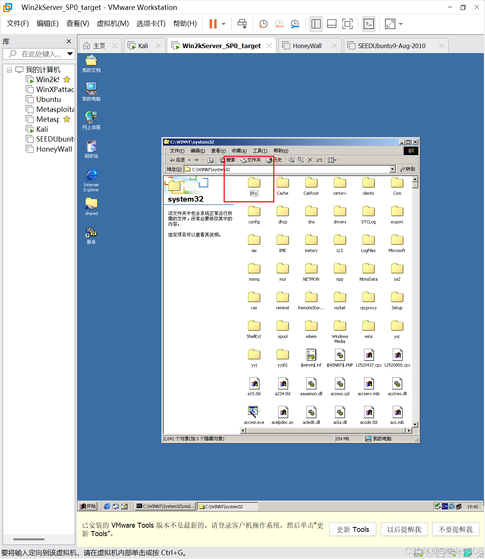485x559 pixels.
Task: Toggle favorite star beside Win2k entry
Action: tap(67, 79)
